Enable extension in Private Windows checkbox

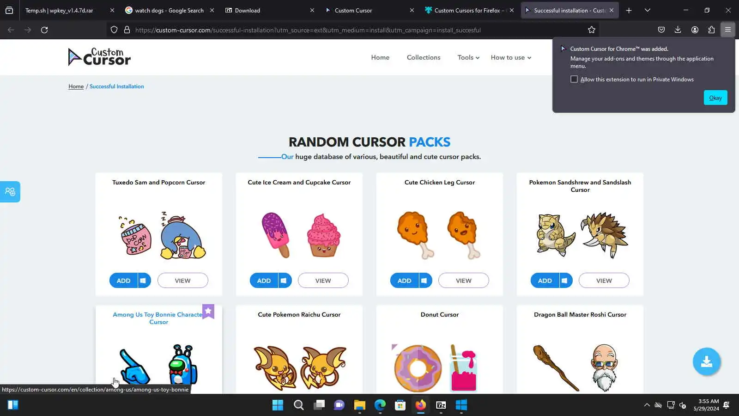pos(574,79)
